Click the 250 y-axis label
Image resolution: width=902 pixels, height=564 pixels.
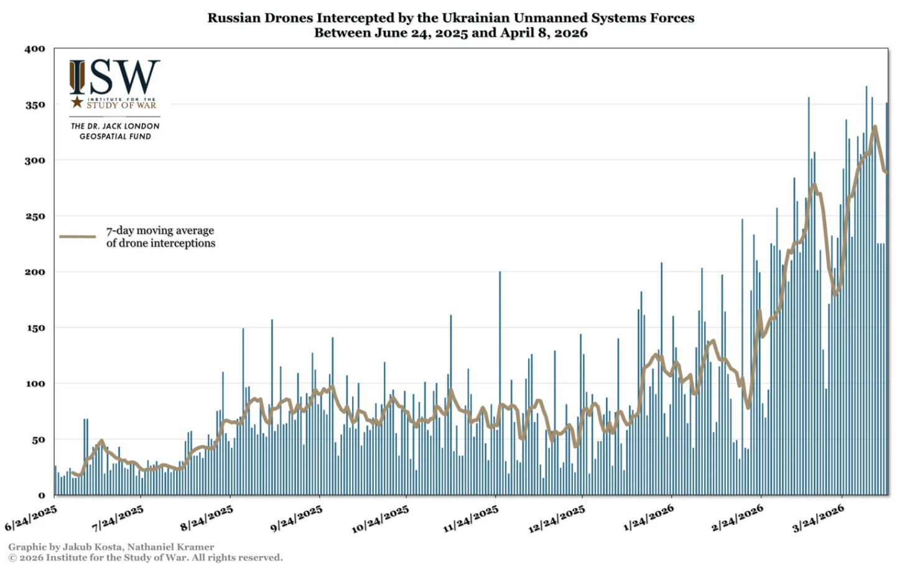point(35,216)
